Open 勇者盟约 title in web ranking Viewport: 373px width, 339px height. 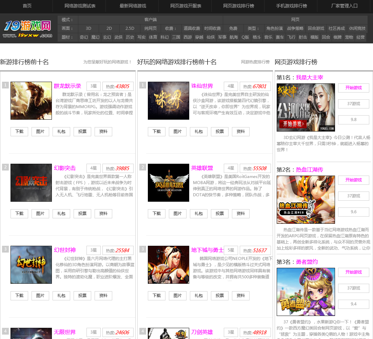[x=307, y=262]
